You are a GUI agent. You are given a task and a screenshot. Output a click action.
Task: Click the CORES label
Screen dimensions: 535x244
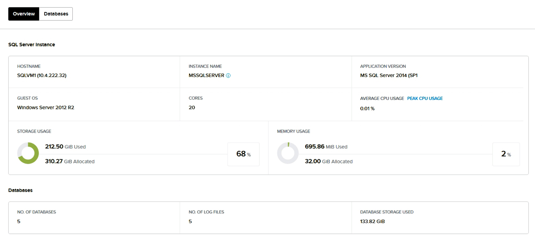pos(195,98)
